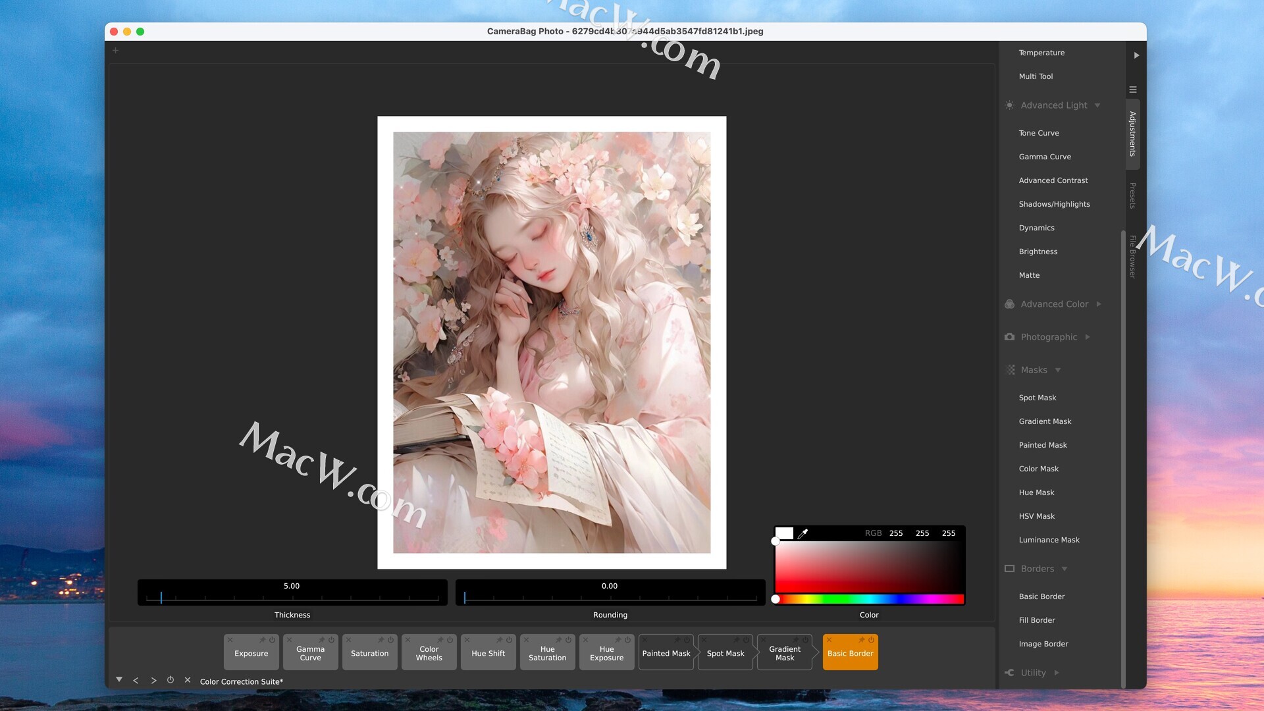The image size is (1264, 711).
Task: Select the Color Wheels adjustment tile
Action: pos(429,654)
